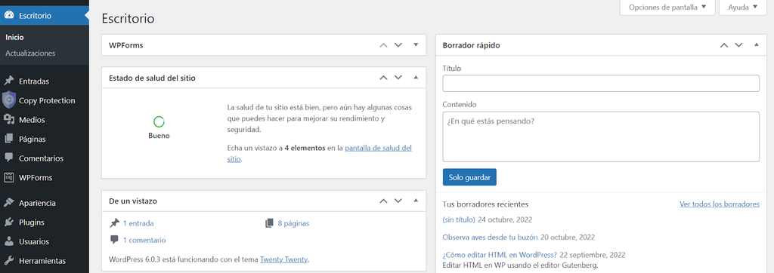Open the (sin título) draft link
The image size is (774, 273).
coord(459,219)
